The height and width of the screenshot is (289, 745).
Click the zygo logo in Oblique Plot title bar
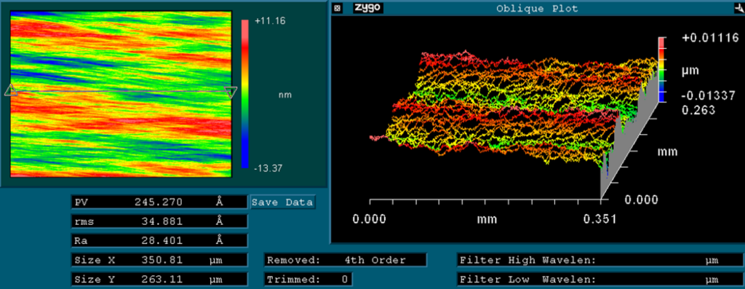(x=367, y=8)
